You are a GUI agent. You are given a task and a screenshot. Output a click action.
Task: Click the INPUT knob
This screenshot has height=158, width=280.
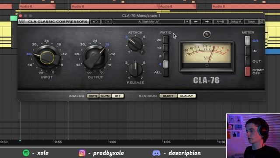click(47, 57)
